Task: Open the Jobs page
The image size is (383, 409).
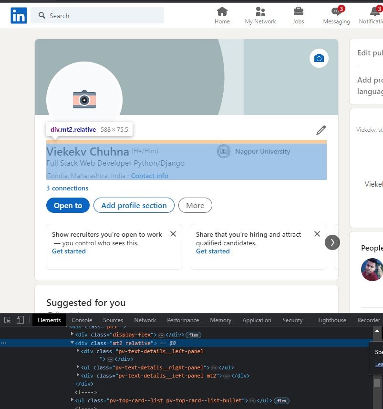Action: tap(298, 15)
